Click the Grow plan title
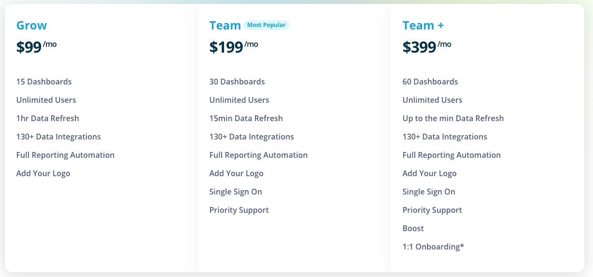593x277 pixels. pos(31,26)
